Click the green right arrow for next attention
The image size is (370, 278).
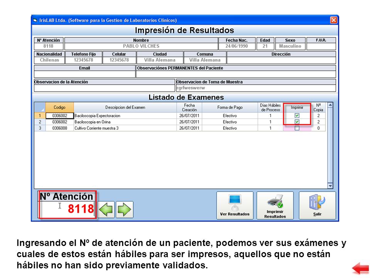pos(124,209)
